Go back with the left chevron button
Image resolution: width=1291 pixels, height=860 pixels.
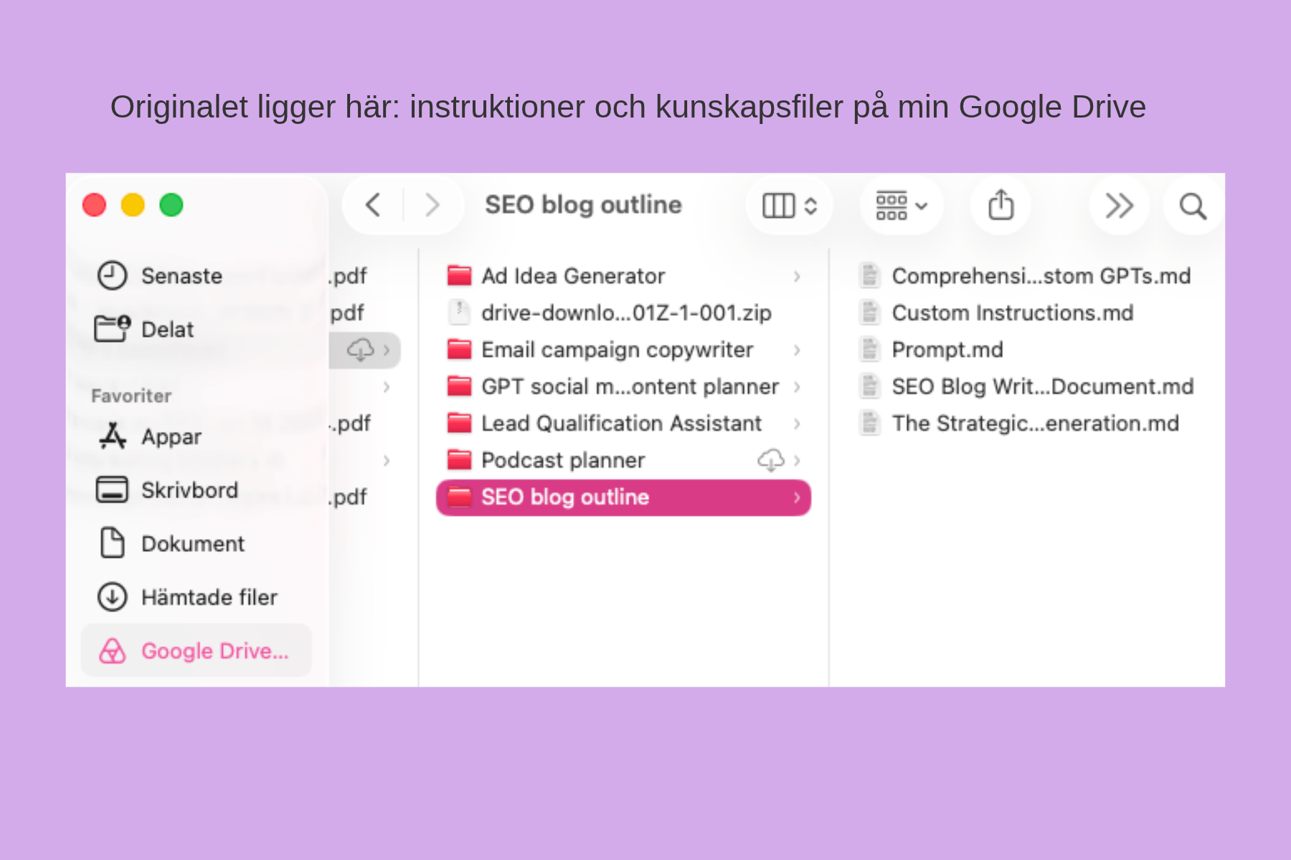373,206
